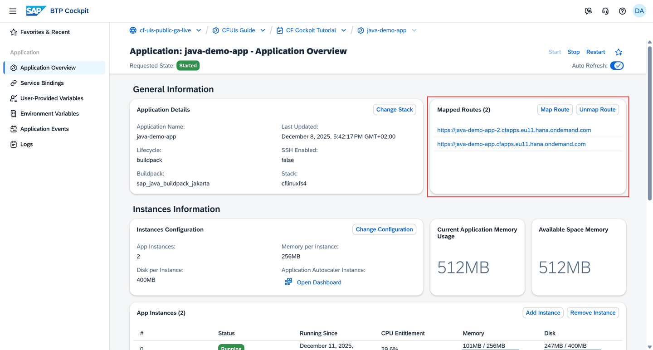Click the CF Cockpit Tutorial breadcrumb link
653x350 pixels.
311,30
